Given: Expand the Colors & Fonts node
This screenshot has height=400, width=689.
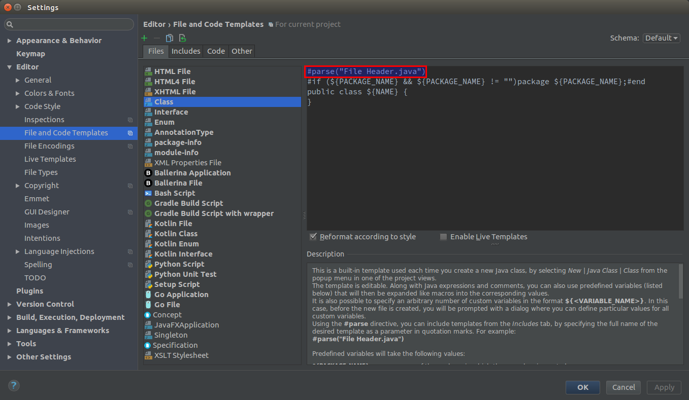Looking at the screenshot, I should click(x=18, y=93).
